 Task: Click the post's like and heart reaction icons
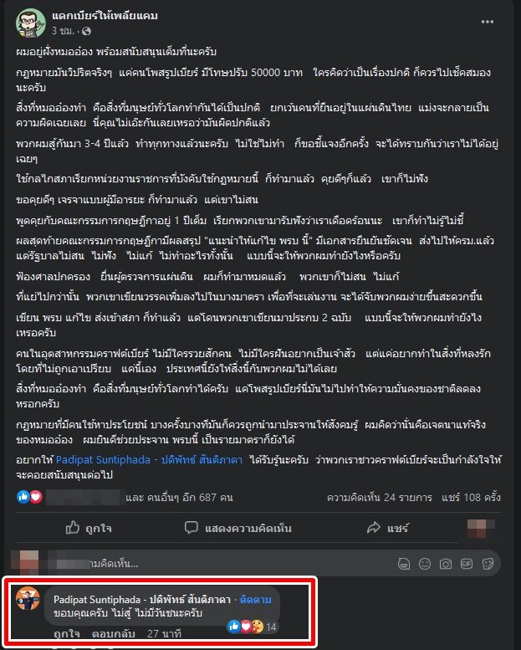click(29, 497)
